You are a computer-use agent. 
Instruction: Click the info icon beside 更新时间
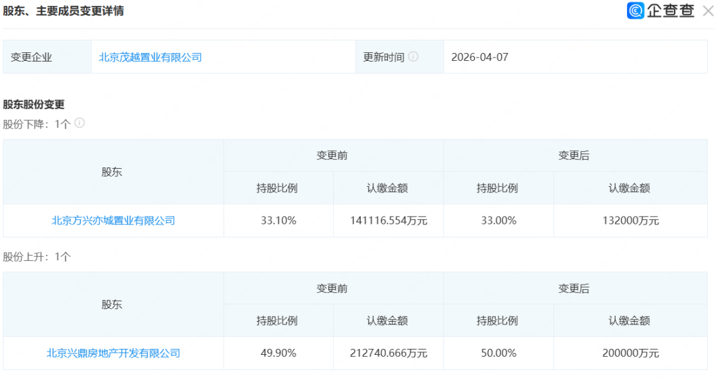(413, 57)
